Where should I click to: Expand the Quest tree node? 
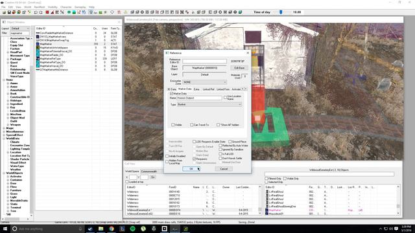(x=8, y=63)
